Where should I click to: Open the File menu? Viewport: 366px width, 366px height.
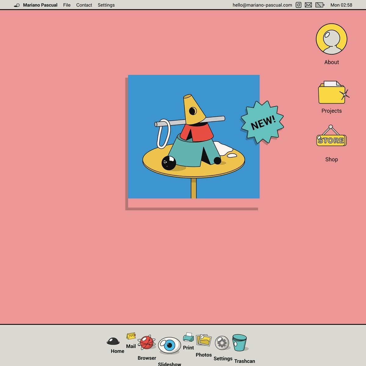tap(67, 5)
